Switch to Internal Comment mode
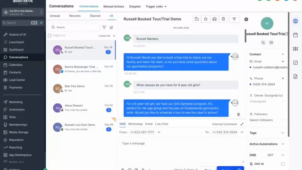 [225, 124]
